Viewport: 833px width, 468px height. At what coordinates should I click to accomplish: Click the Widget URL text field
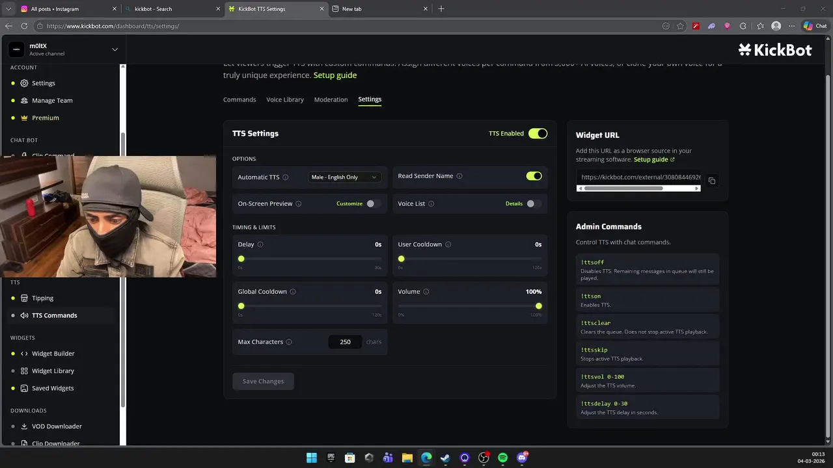(639, 177)
